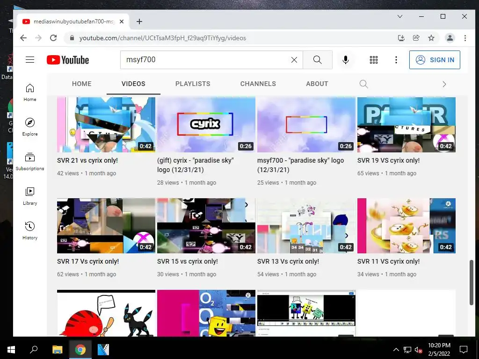Open SVR 21 vs cyrix only! title
This screenshot has height=359, width=479.
coord(87,161)
